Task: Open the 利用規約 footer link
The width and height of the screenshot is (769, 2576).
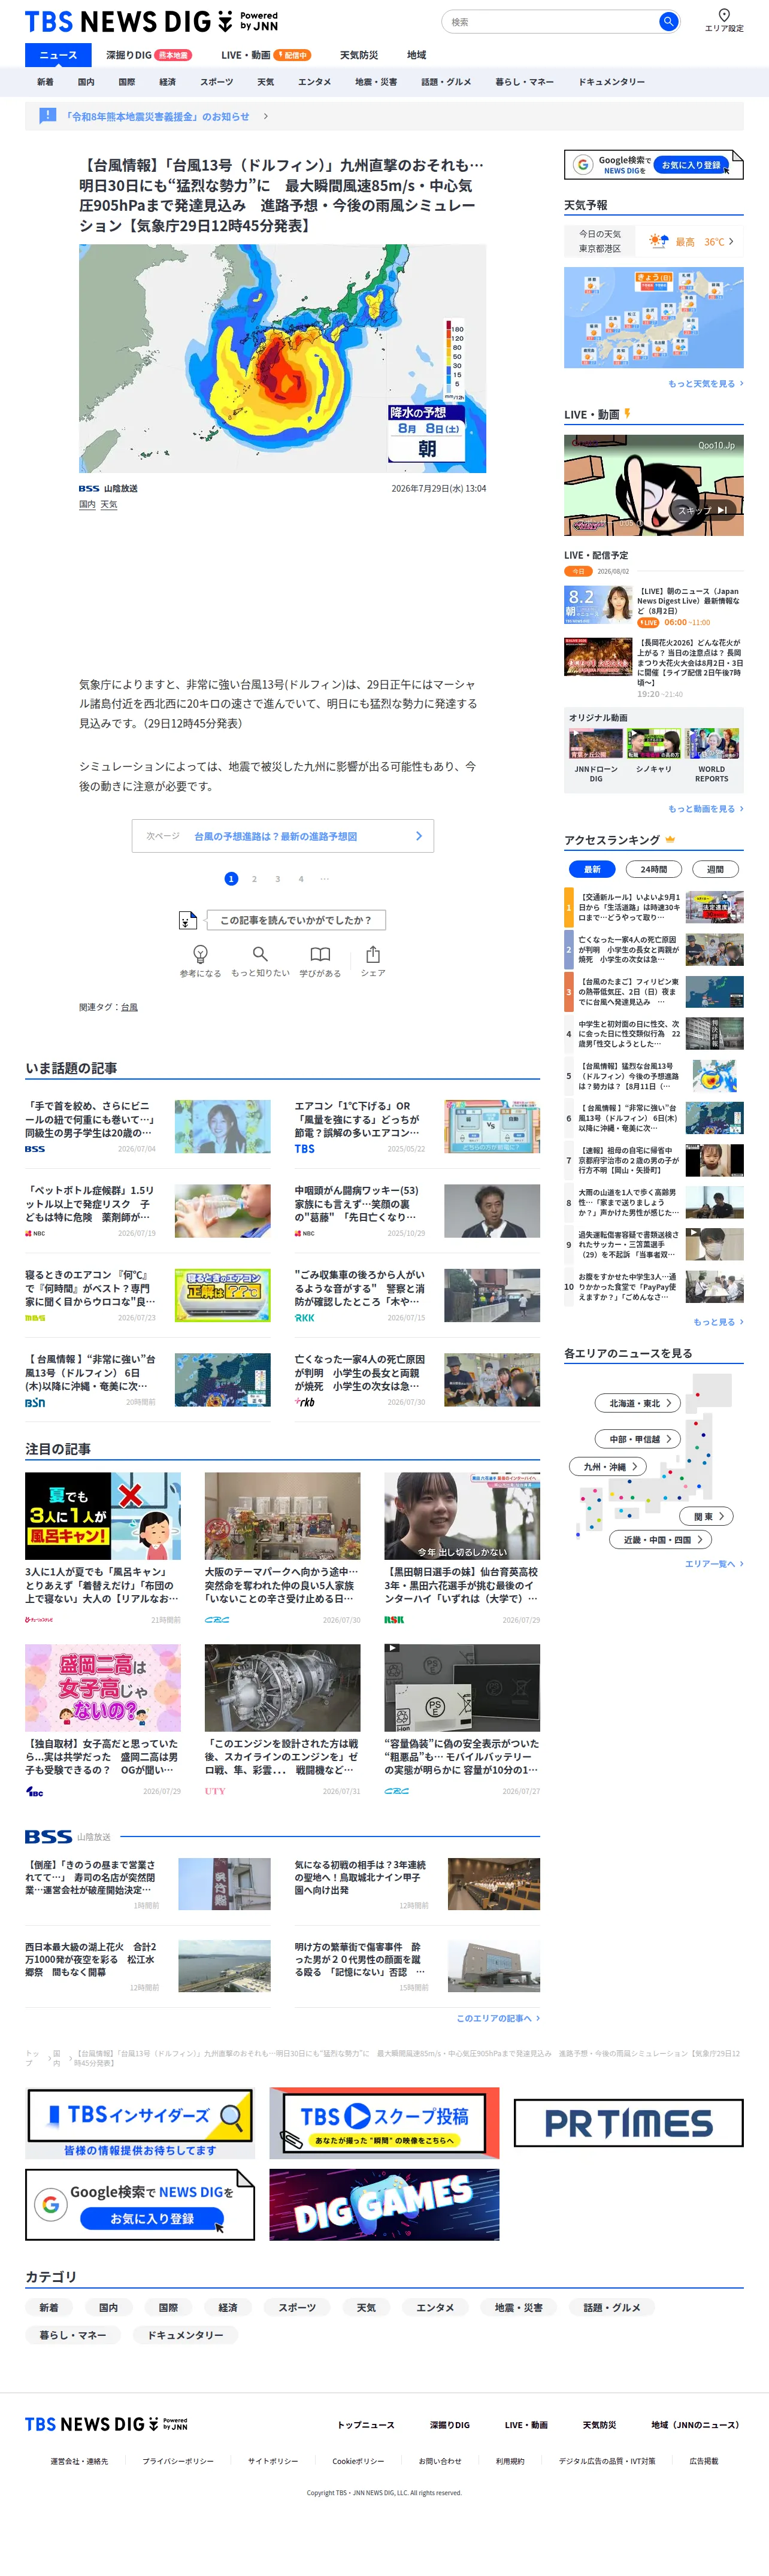Action: coord(510,2461)
